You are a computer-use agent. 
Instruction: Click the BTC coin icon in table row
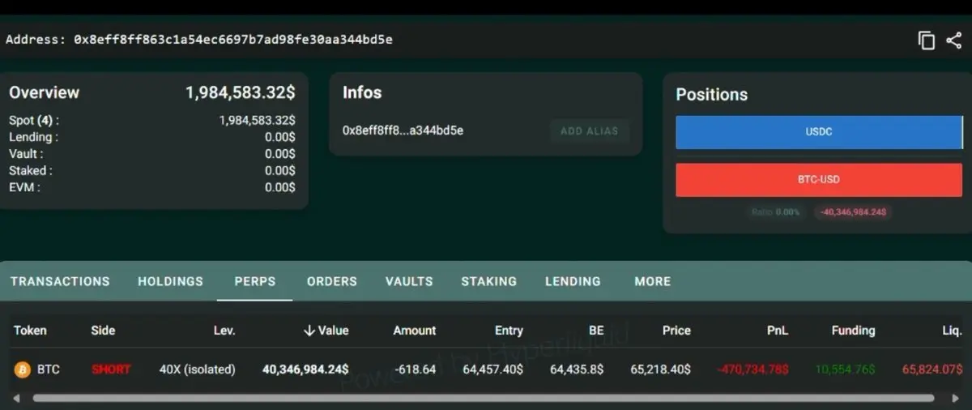pos(23,369)
